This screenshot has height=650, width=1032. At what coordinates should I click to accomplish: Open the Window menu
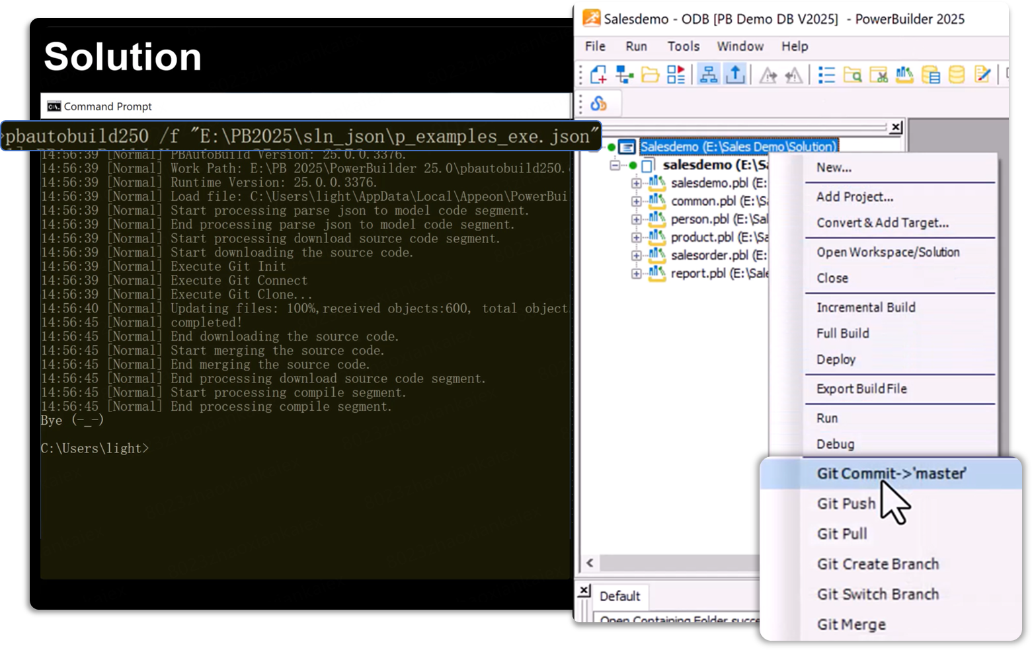point(740,46)
